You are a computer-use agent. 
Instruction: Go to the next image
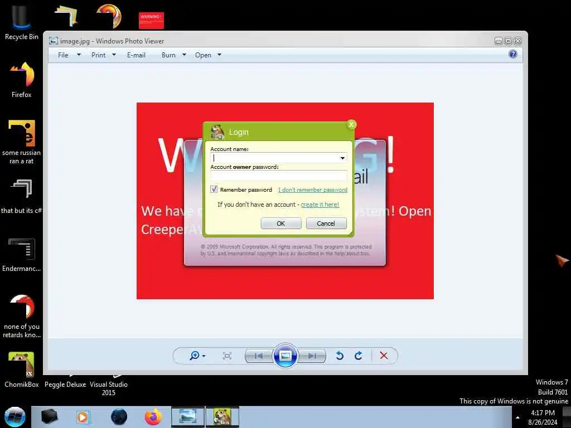tap(312, 356)
